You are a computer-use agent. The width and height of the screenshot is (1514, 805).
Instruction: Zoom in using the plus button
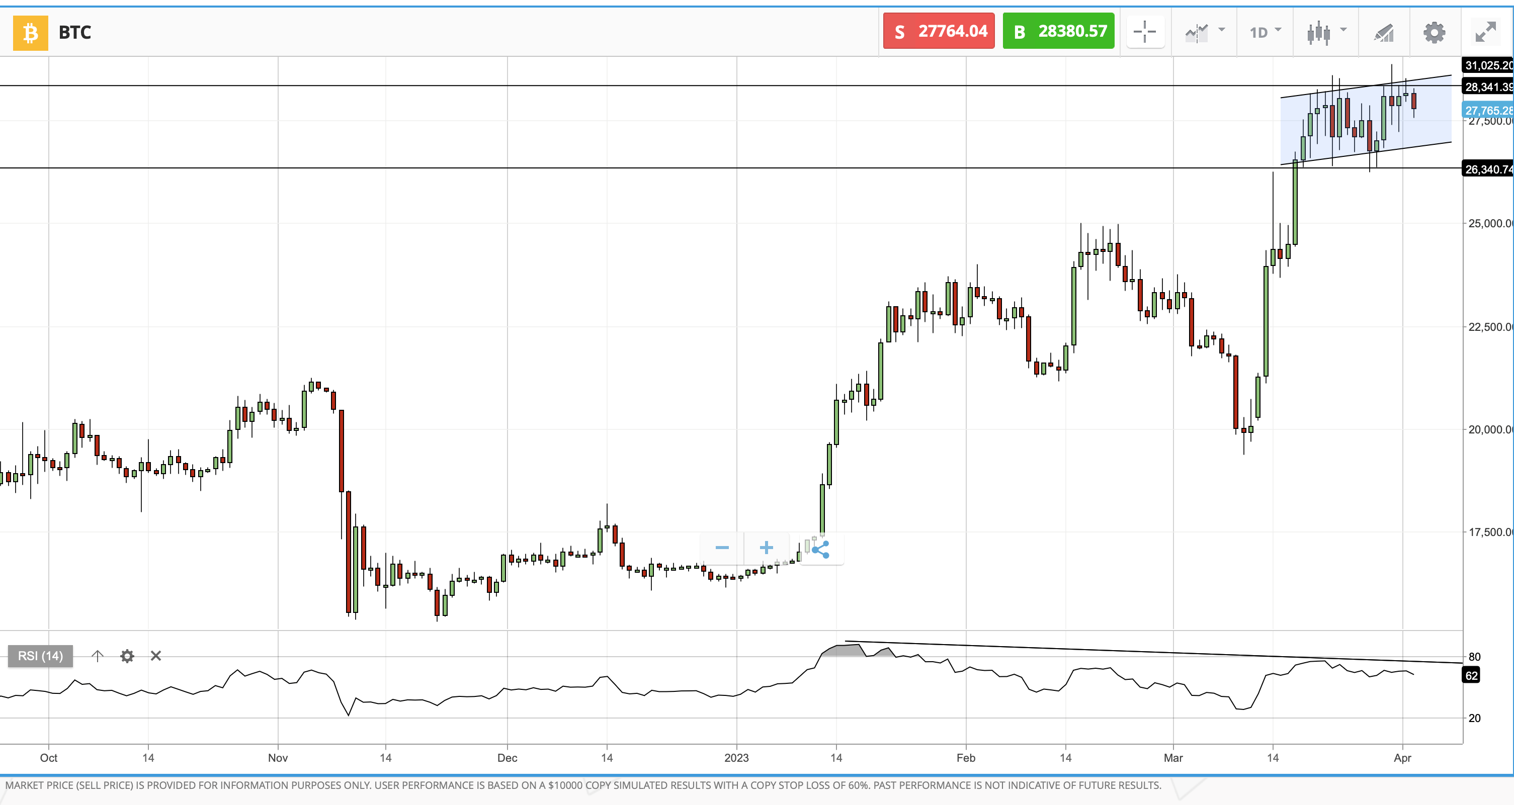[766, 548]
